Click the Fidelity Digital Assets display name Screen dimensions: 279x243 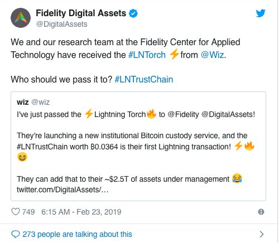[81, 13]
